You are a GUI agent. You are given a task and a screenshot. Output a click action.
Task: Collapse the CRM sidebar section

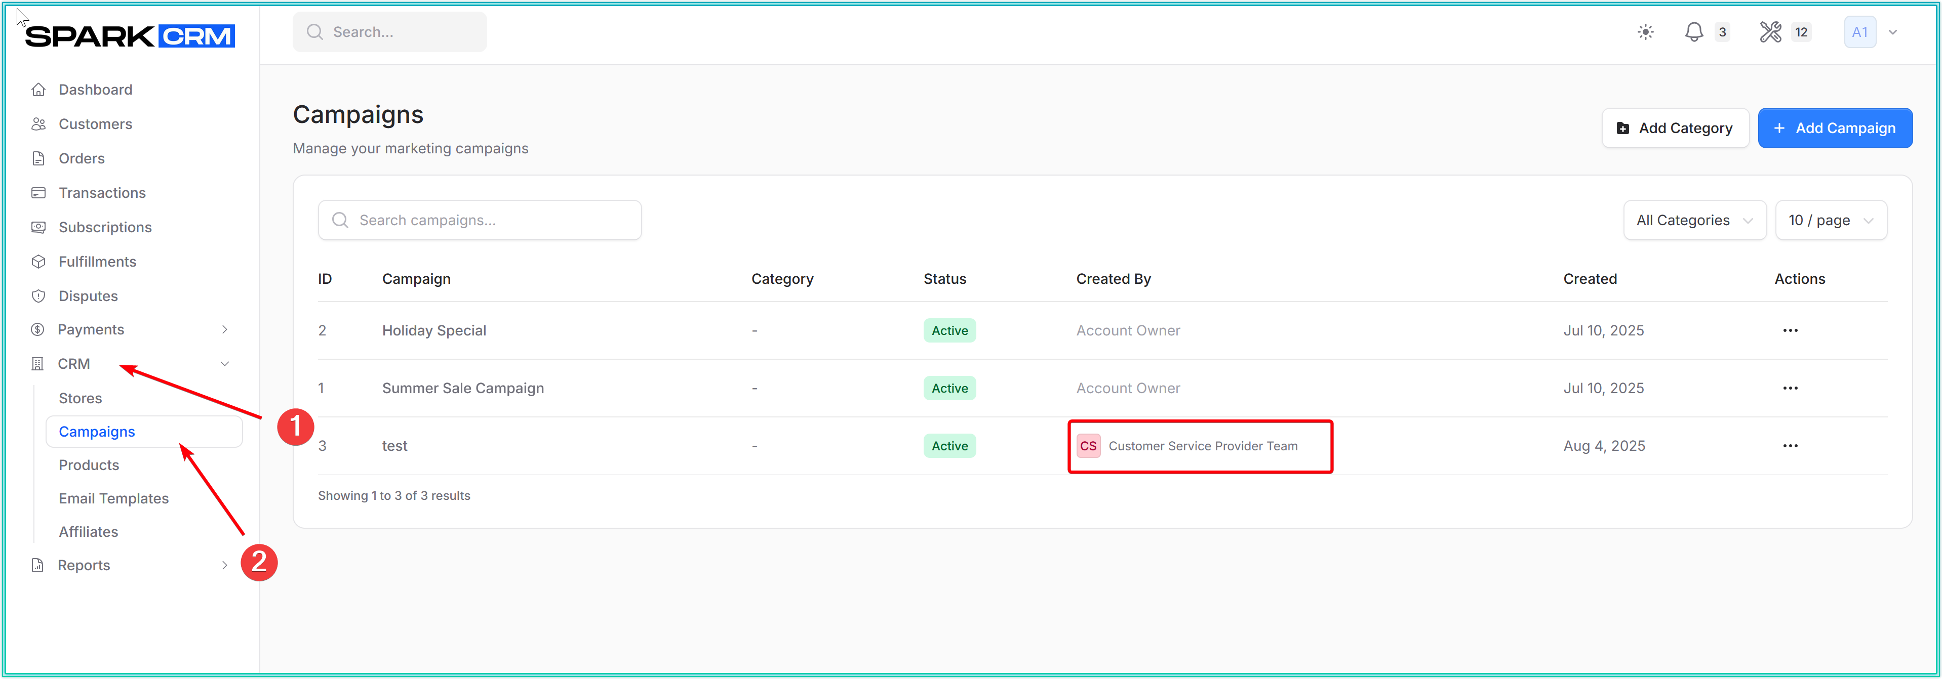point(224,364)
